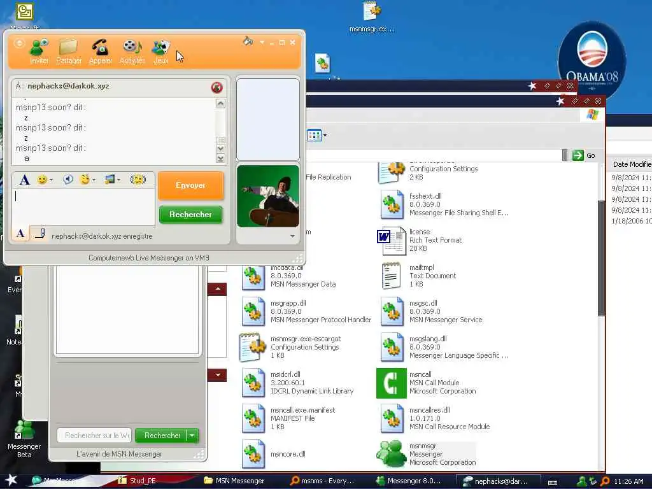Jump to bottom of chat history
The width and height of the screenshot is (652, 489).
point(220,159)
